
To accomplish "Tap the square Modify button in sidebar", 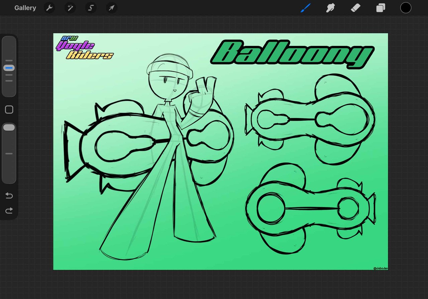I will 9,110.
